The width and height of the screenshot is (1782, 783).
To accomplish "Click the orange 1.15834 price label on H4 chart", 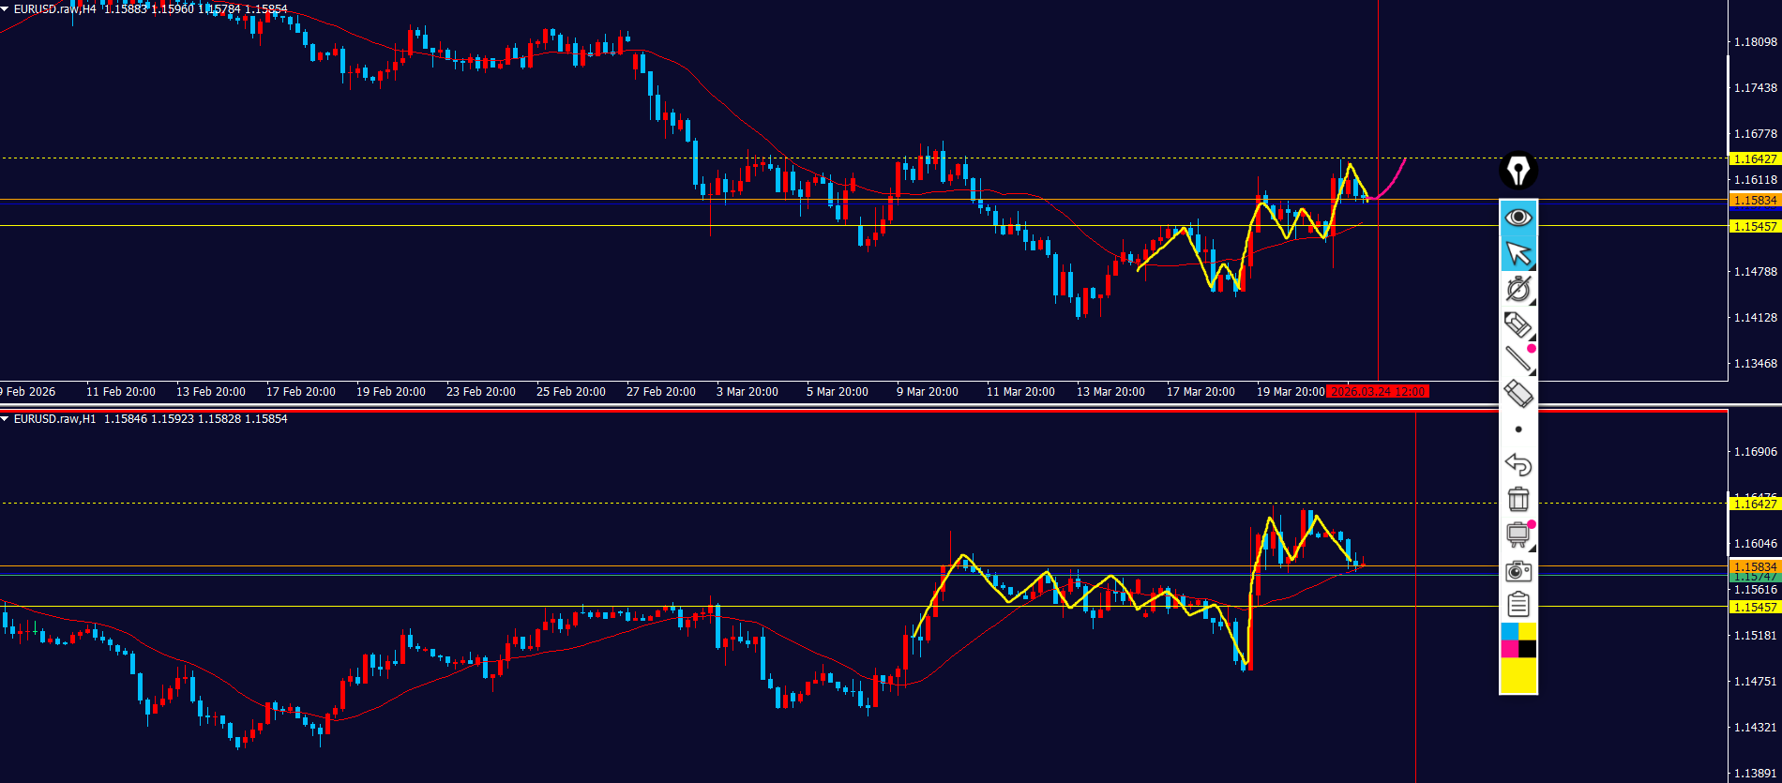I will tap(1754, 200).
